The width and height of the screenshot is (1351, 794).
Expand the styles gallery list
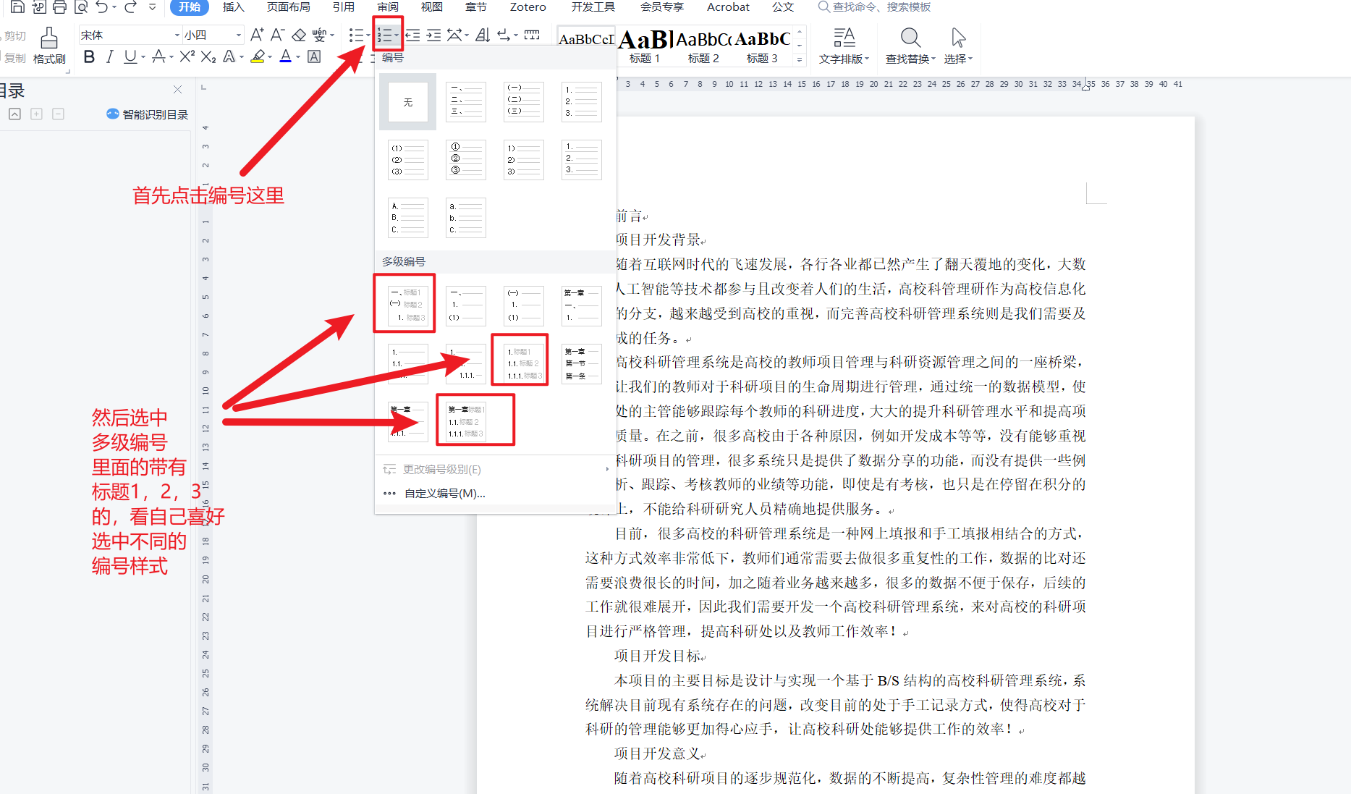click(800, 59)
